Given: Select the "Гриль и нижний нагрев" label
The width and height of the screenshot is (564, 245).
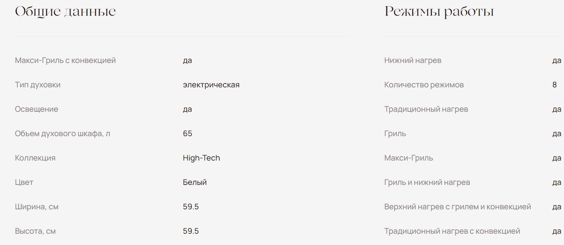Looking at the screenshot, I should [x=427, y=182].
